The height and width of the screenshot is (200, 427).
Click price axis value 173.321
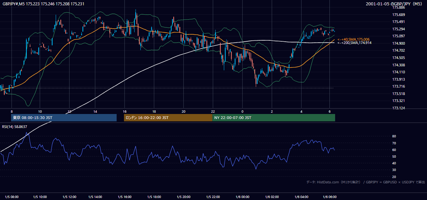[x=399, y=101]
